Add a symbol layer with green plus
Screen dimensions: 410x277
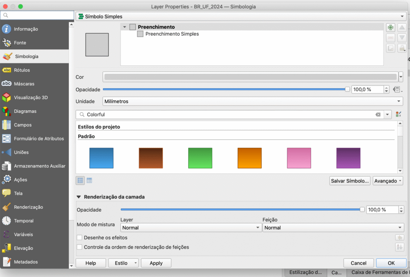391,28
